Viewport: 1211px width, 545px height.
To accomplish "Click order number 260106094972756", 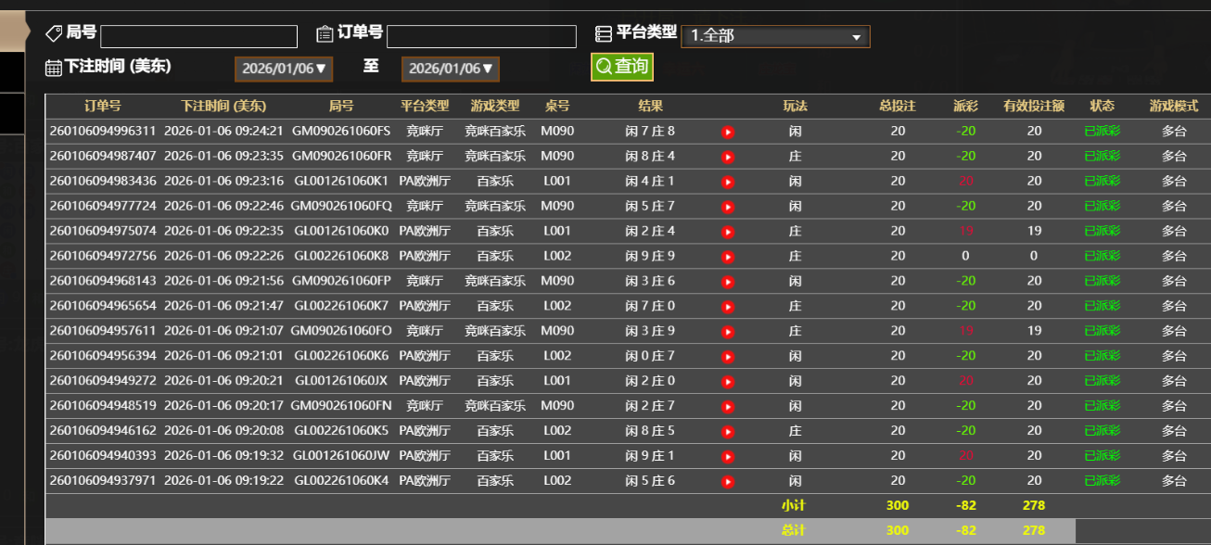I will [103, 256].
